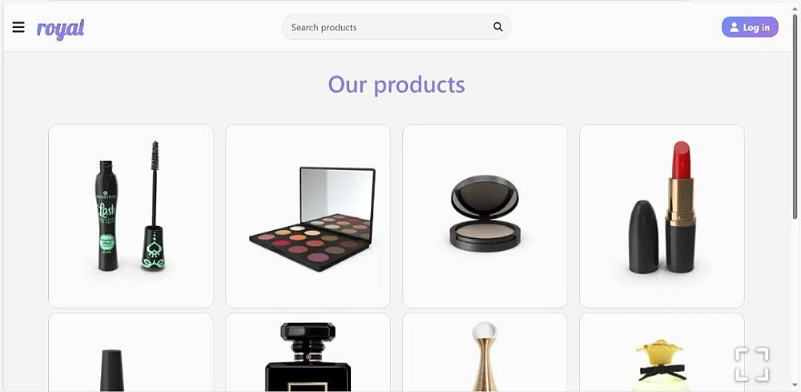Image resolution: width=801 pixels, height=392 pixels.
Task: Click the mascara wand image
Action: pyautogui.click(x=154, y=206)
